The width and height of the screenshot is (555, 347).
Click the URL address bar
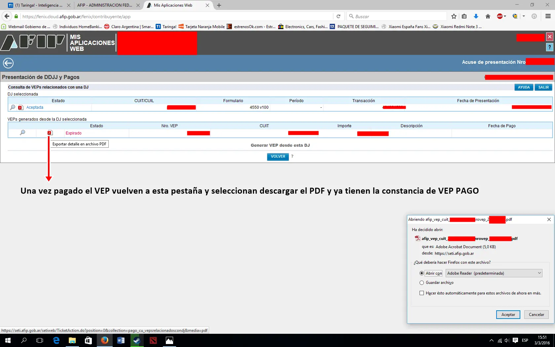177,16
